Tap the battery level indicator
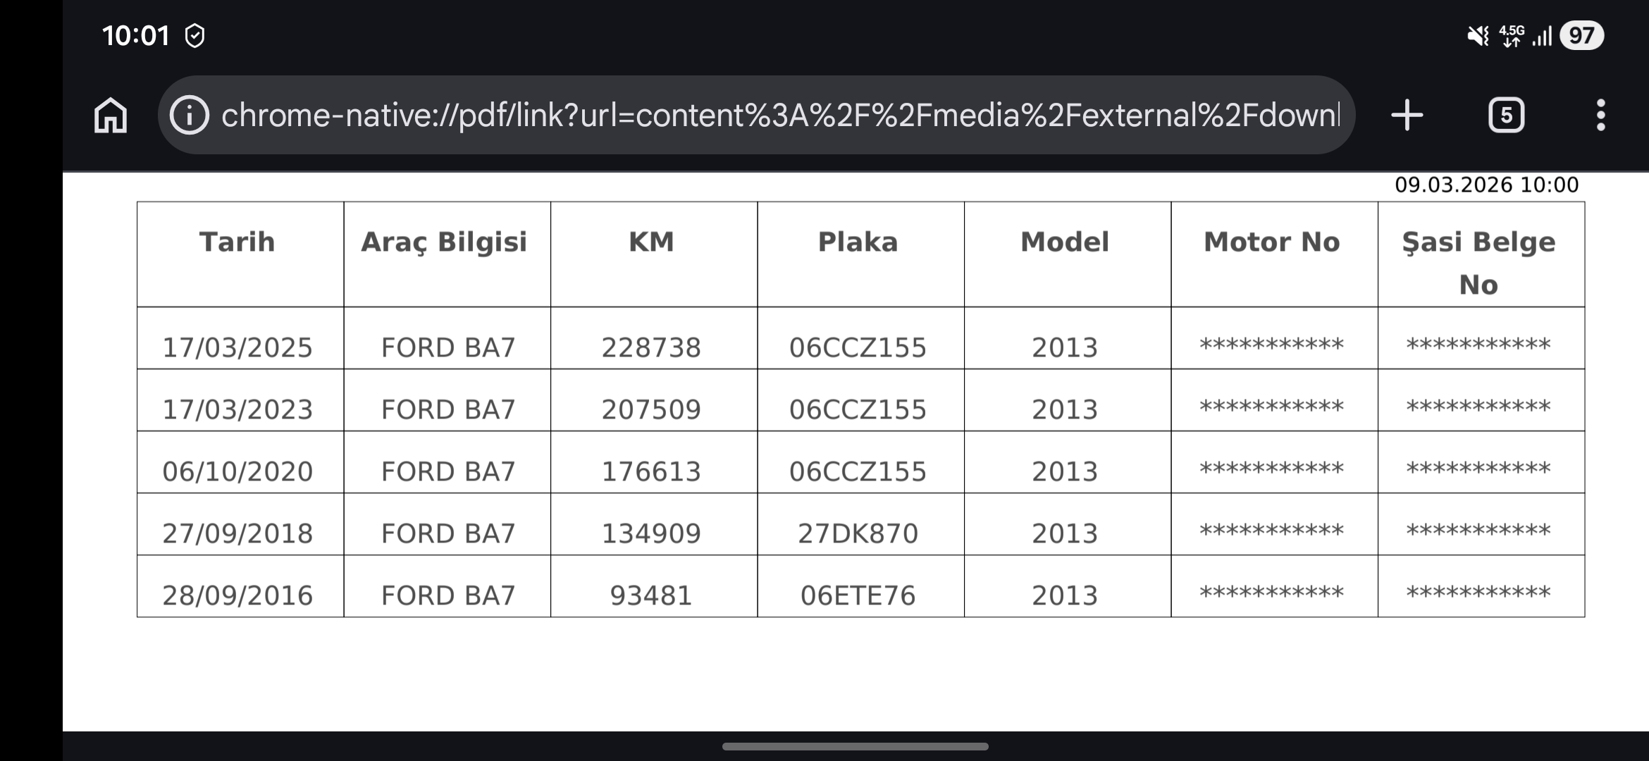This screenshot has width=1649, height=761. pos(1581,35)
